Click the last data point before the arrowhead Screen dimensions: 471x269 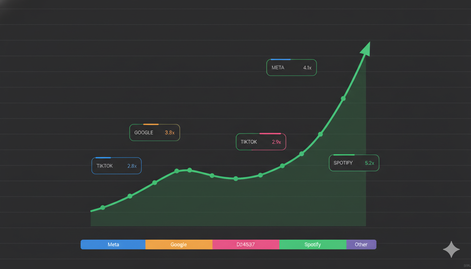(x=343, y=98)
